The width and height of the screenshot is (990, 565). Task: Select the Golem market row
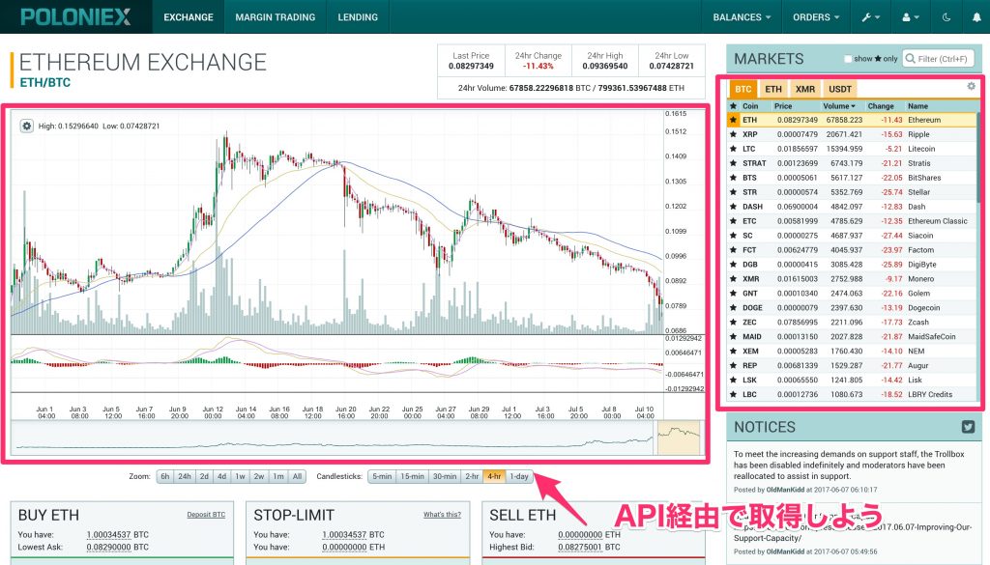click(x=852, y=294)
